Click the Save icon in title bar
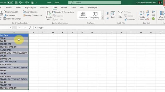This screenshot has width=165, height=92. point(16,3)
